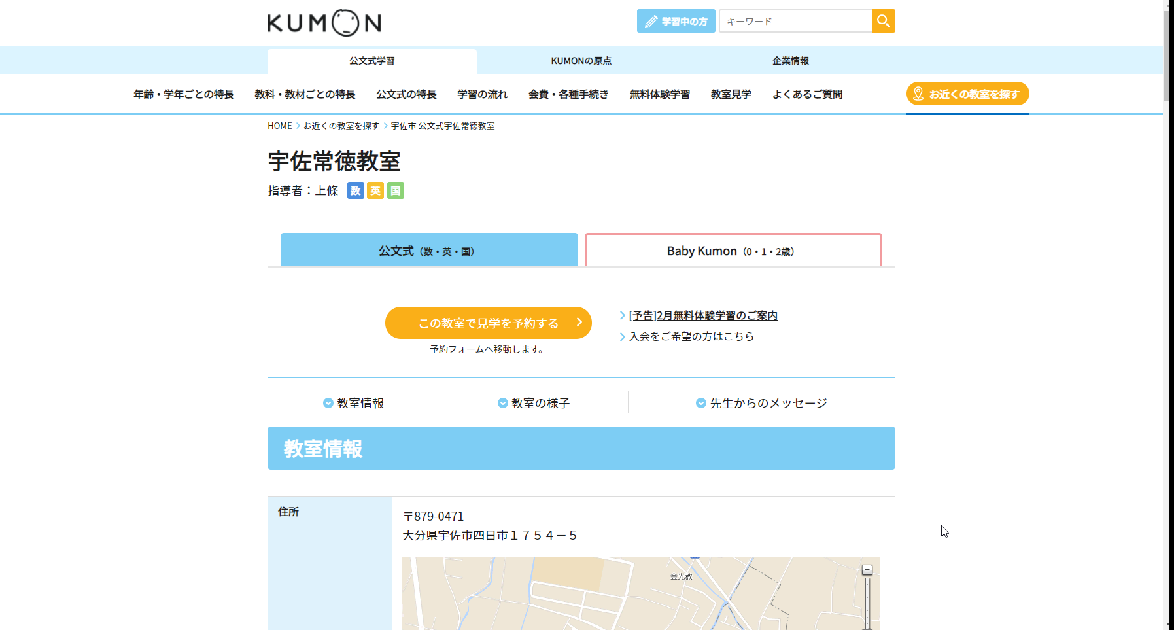Click the orange search magnifier button
Image resolution: width=1174 pixels, height=630 pixels.
[883, 21]
